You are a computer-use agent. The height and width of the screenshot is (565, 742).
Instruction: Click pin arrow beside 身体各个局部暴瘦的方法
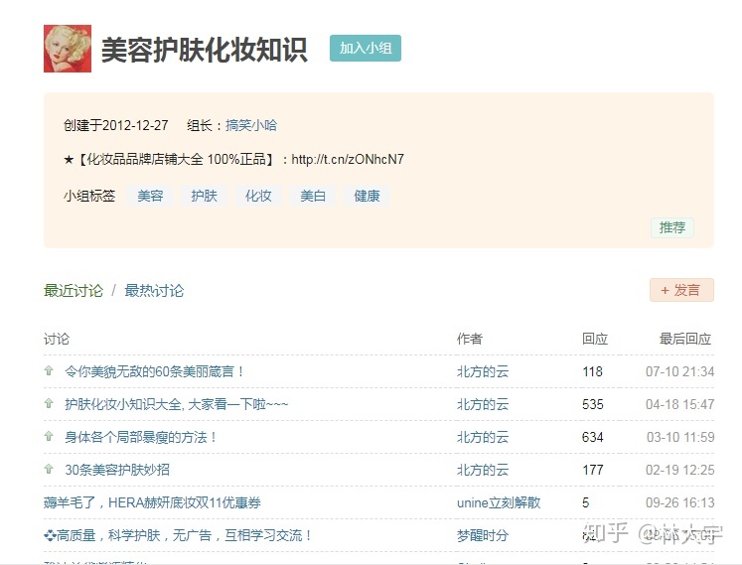point(49,436)
